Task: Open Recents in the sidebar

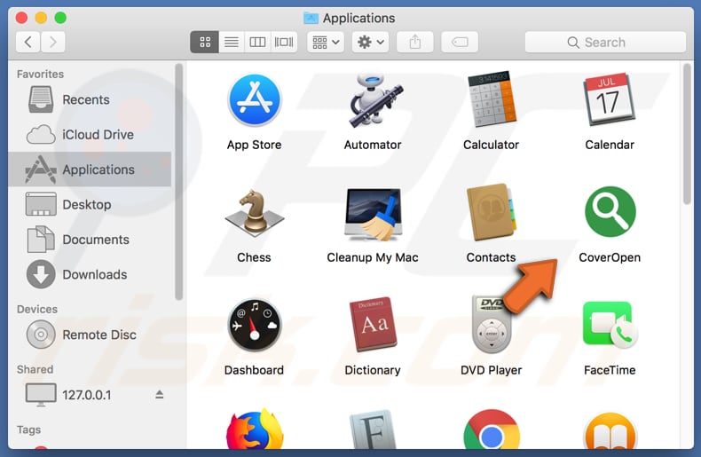Action: pyautogui.click(x=90, y=99)
